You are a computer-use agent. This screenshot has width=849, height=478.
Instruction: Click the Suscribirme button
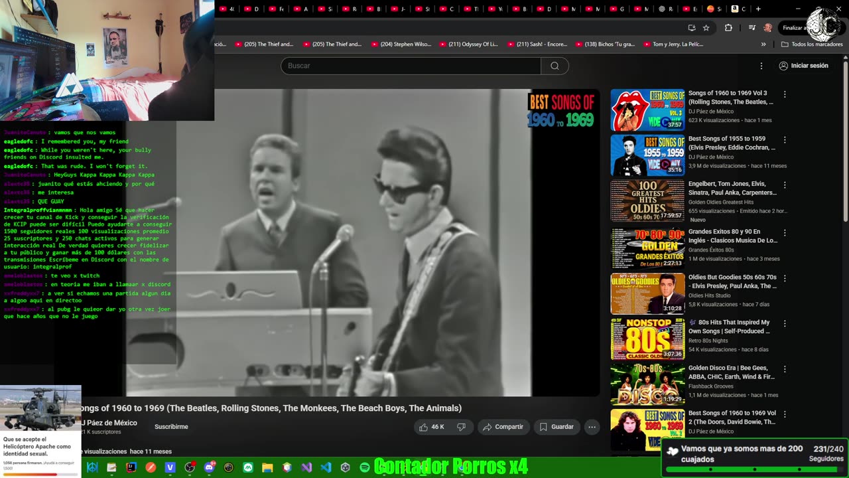point(171,427)
